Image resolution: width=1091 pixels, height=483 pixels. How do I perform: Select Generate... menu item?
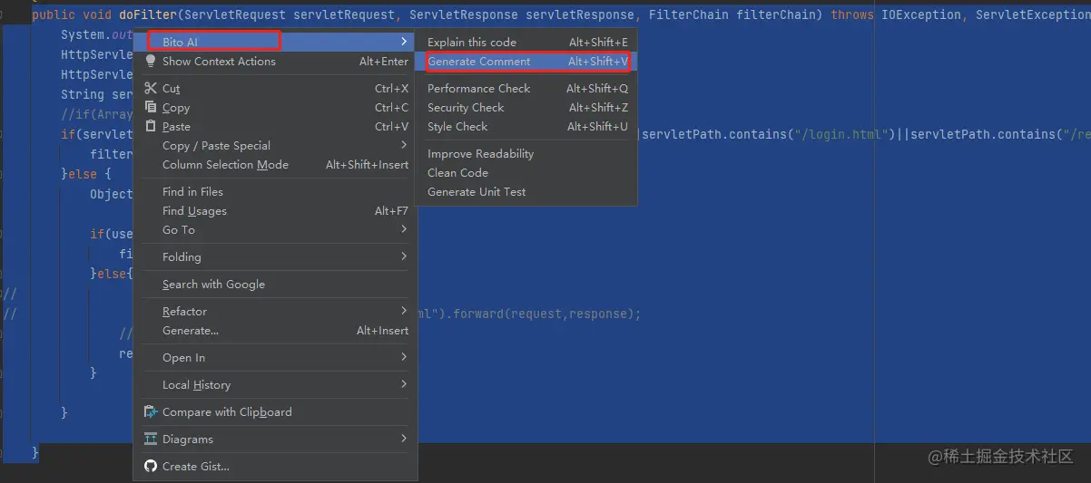pyautogui.click(x=275, y=330)
